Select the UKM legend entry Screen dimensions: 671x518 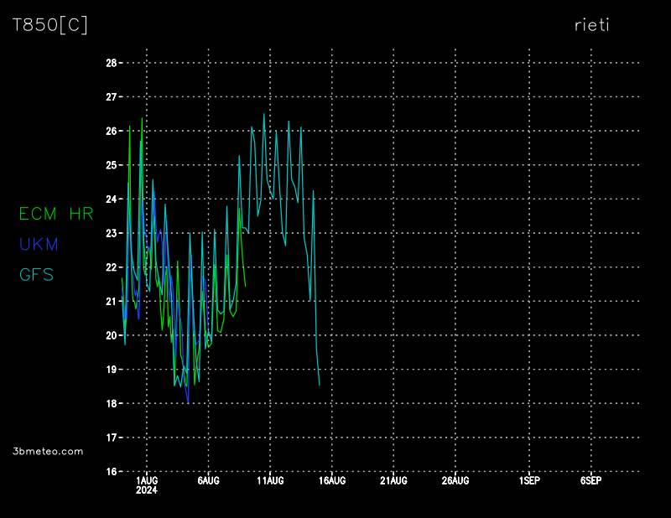pos(39,244)
